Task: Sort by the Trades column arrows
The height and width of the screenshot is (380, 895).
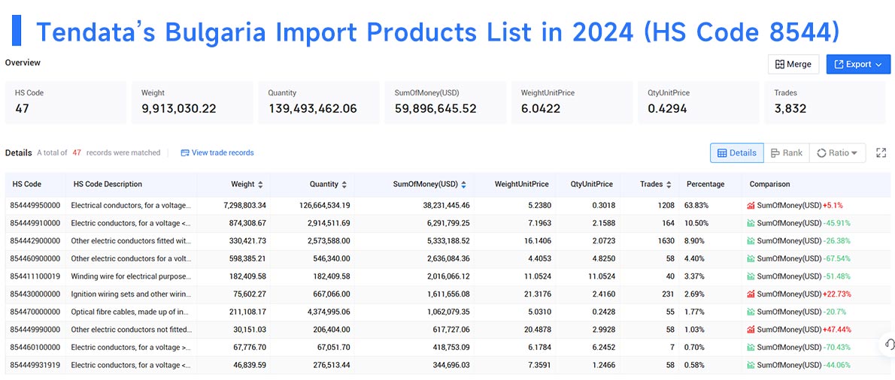Action: 669,185
